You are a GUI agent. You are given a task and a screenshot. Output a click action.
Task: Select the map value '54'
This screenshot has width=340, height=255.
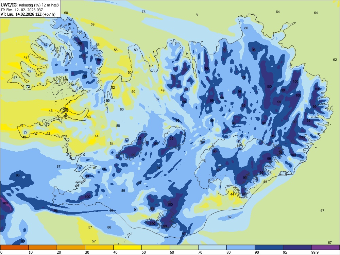coord(112,144)
